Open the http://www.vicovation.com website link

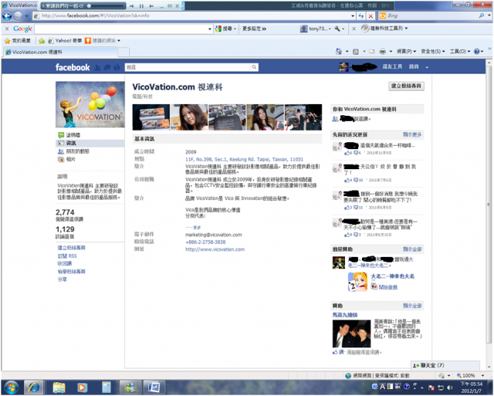[215, 249]
